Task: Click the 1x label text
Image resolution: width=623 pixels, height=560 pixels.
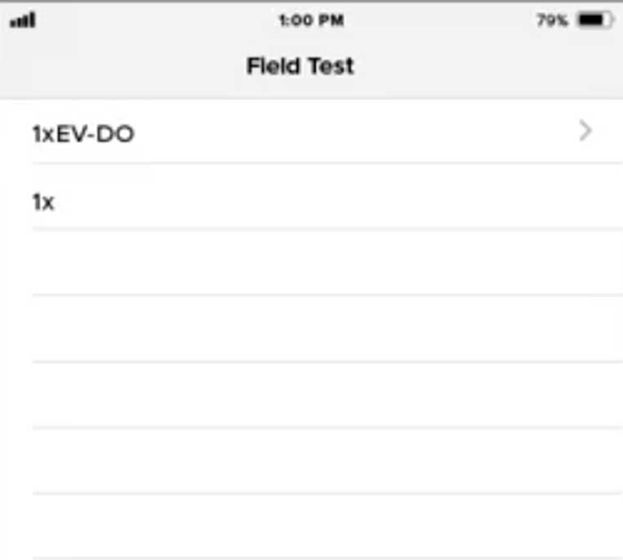Action: [43, 202]
